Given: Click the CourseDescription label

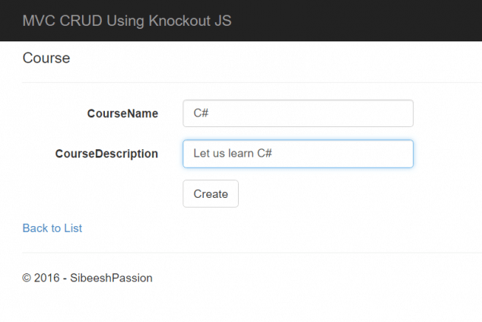Looking at the screenshot, I should pyautogui.click(x=106, y=154).
